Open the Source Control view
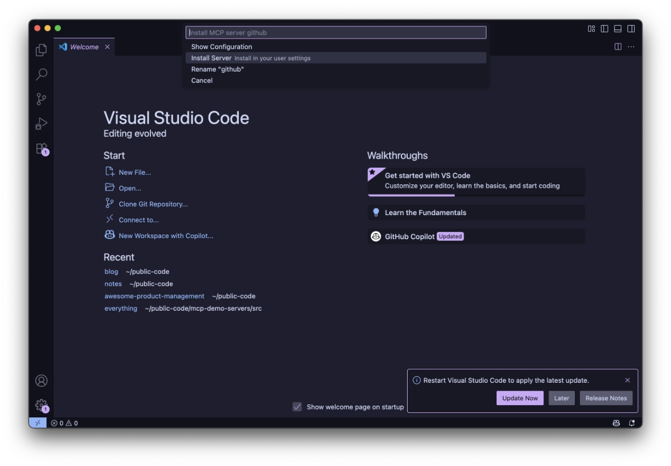Image resolution: width=671 pixels, height=466 pixels. click(x=41, y=99)
